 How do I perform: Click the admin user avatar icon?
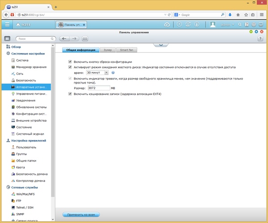coord(213,25)
